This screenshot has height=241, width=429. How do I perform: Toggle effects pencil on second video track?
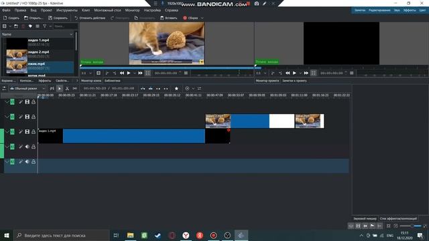21,117
